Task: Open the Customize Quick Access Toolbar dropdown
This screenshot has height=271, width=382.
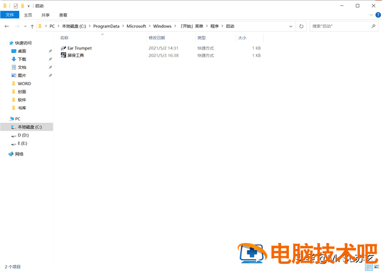Action: point(30,5)
